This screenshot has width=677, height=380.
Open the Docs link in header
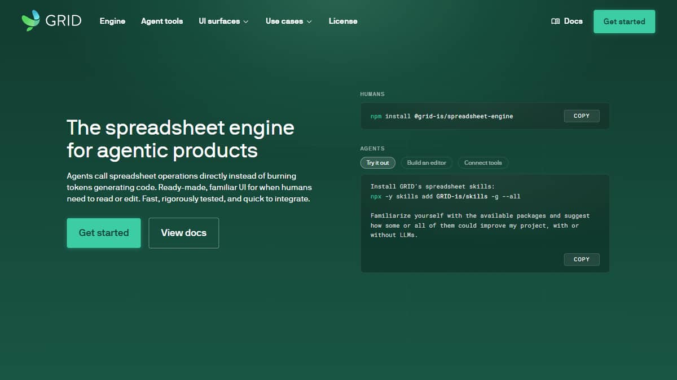[x=567, y=21]
